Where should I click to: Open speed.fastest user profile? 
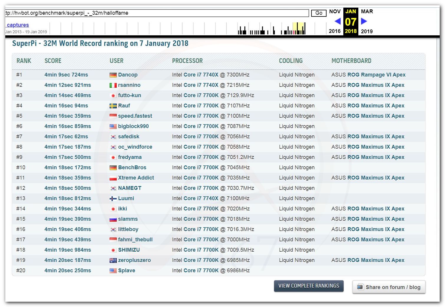tap(135, 116)
